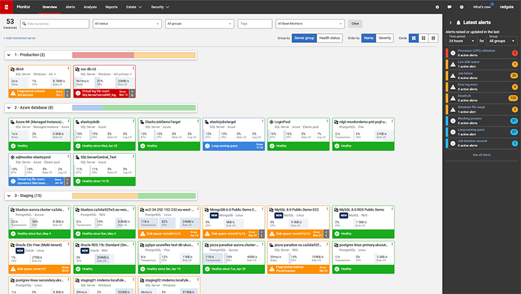
Task: Click the LoginPool elastic pool icon
Action: (x=272, y=122)
